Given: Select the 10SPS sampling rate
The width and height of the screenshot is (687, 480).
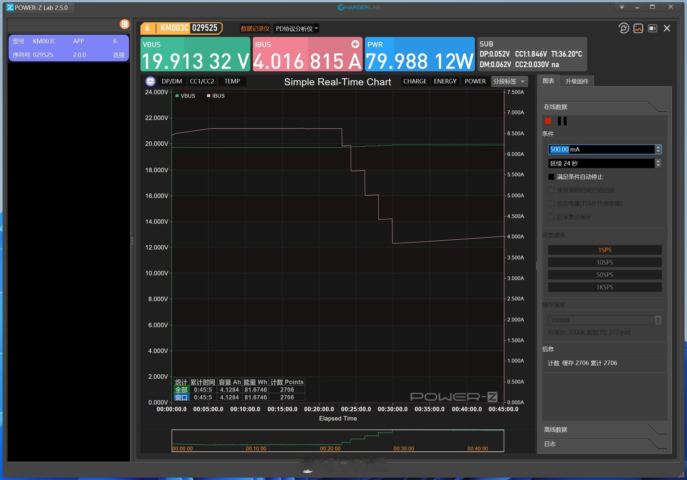Looking at the screenshot, I should click(605, 262).
